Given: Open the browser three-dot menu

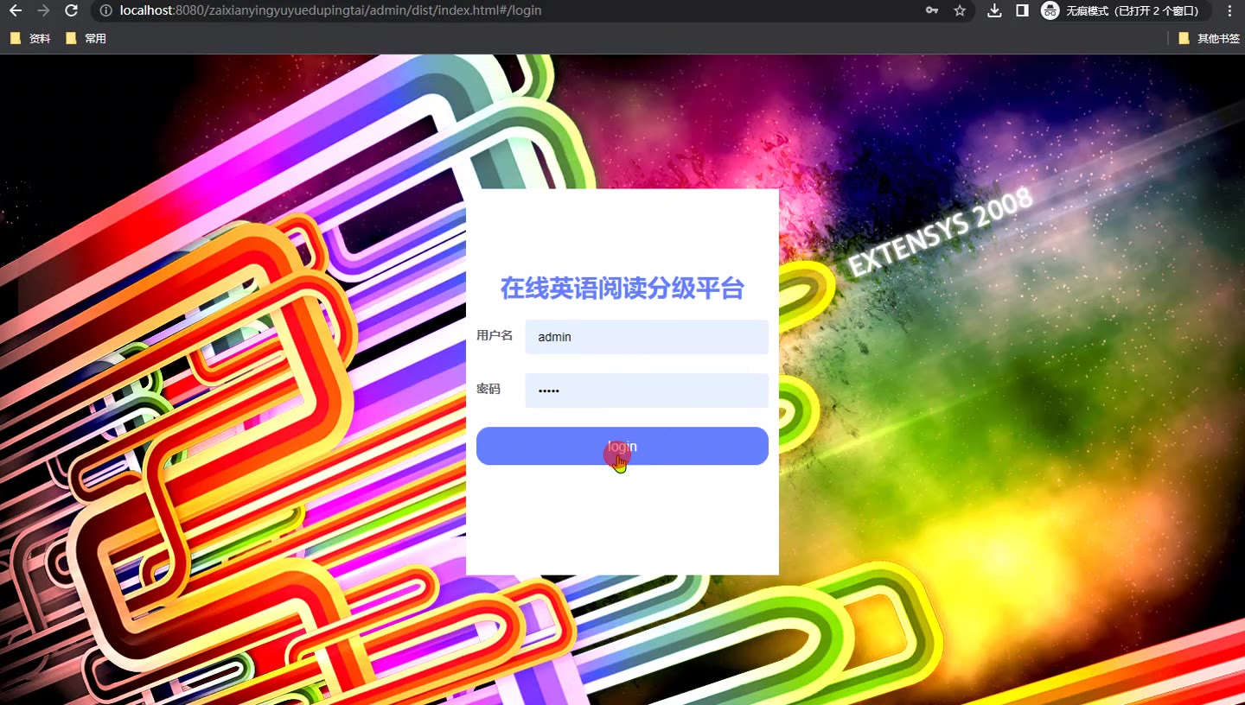Looking at the screenshot, I should [1229, 10].
